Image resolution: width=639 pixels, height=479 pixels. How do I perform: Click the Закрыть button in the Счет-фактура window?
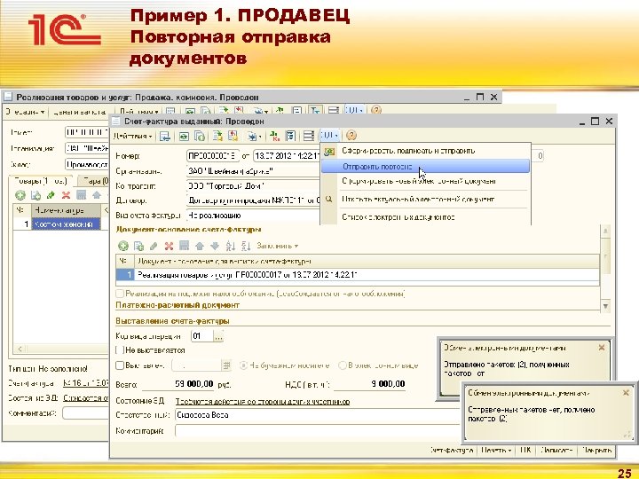point(596,450)
